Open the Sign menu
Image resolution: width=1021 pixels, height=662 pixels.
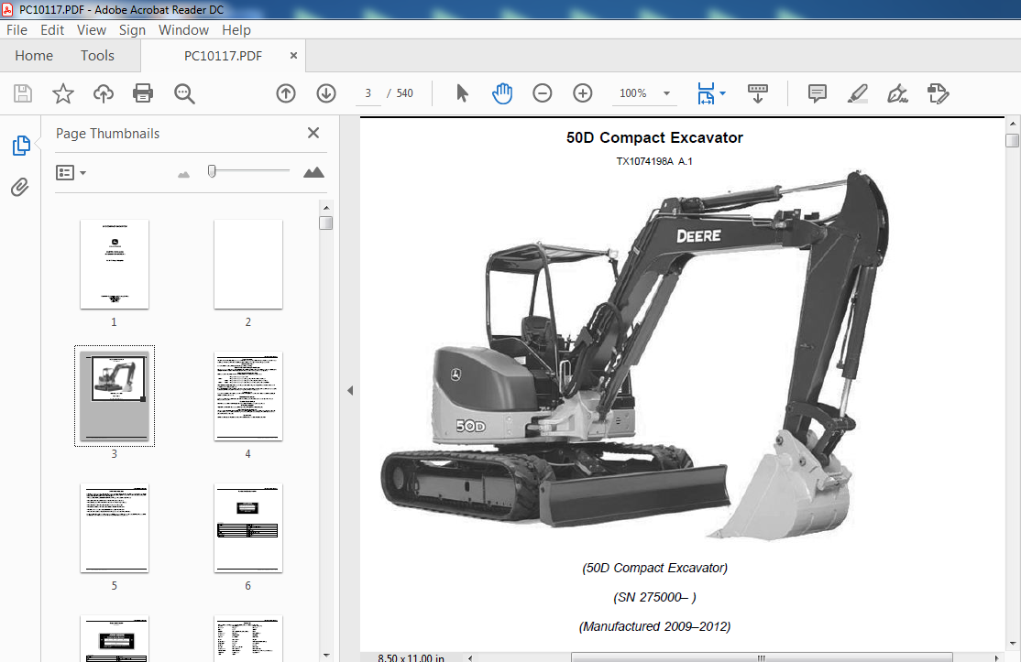[x=132, y=30]
